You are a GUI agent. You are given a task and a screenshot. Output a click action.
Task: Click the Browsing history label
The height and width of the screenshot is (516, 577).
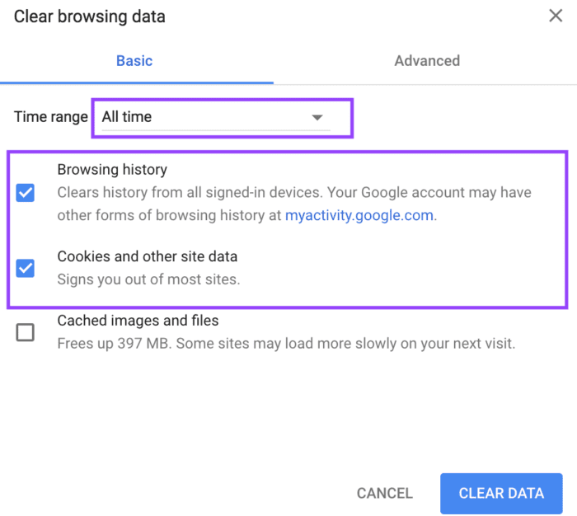tap(112, 170)
